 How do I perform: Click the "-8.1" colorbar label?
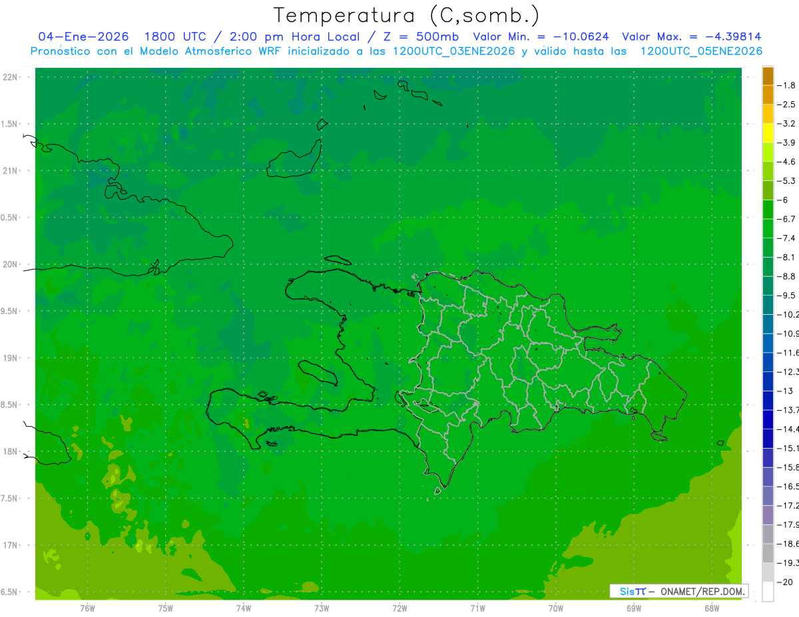tap(788, 257)
